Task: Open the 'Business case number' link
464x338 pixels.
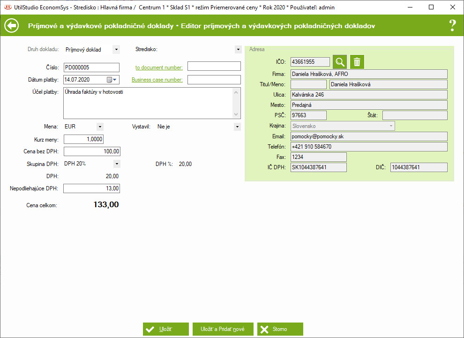Action: pos(157,80)
